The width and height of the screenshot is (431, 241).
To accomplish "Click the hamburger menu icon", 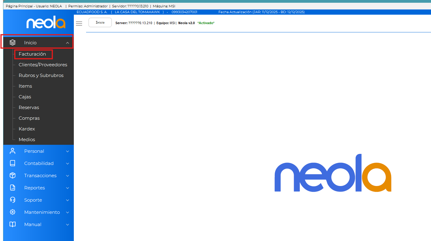I will click(79, 24).
